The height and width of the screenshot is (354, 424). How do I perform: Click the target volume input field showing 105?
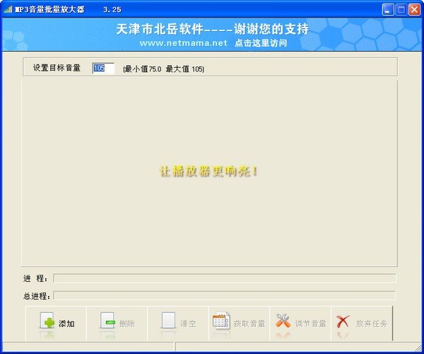(x=103, y=68)
